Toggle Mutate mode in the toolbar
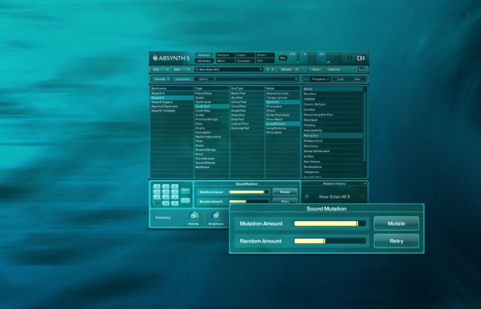The image size is (481, 309). tap(289, 70)
